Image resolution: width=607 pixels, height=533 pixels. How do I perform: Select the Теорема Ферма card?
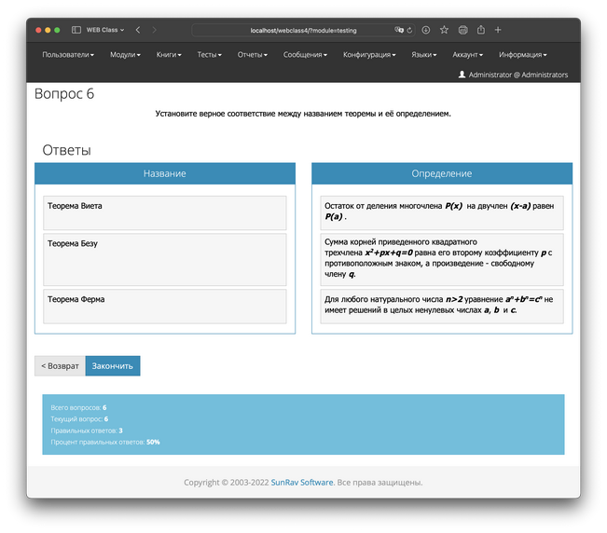pos(165,307)
